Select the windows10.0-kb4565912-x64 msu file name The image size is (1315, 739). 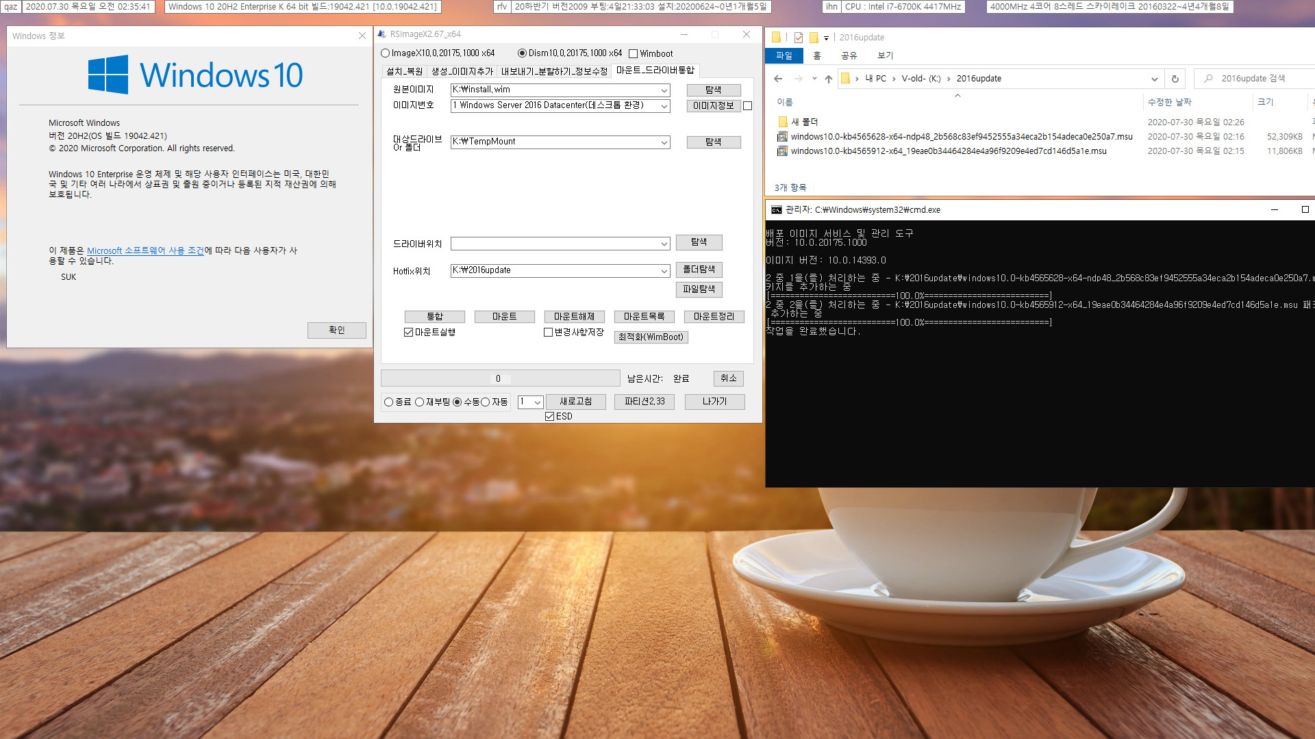[x=949, y=151]
